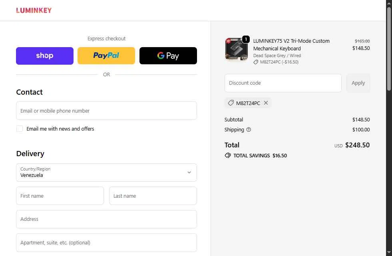Click the Apartment, suite, etc. field
The image size is (392, 256).
click(x=107, y=242)
